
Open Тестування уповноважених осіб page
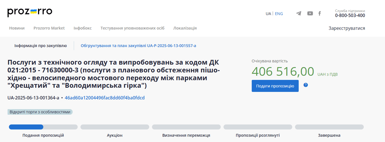click(132, 28)
